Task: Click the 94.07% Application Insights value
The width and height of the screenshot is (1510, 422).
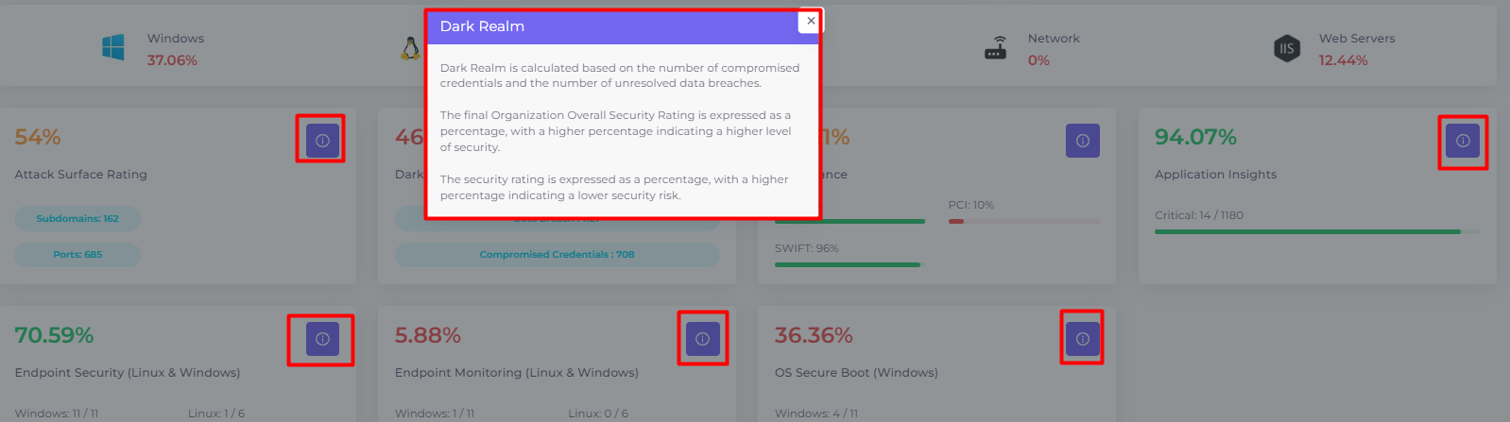Action: coord(1195,137)
